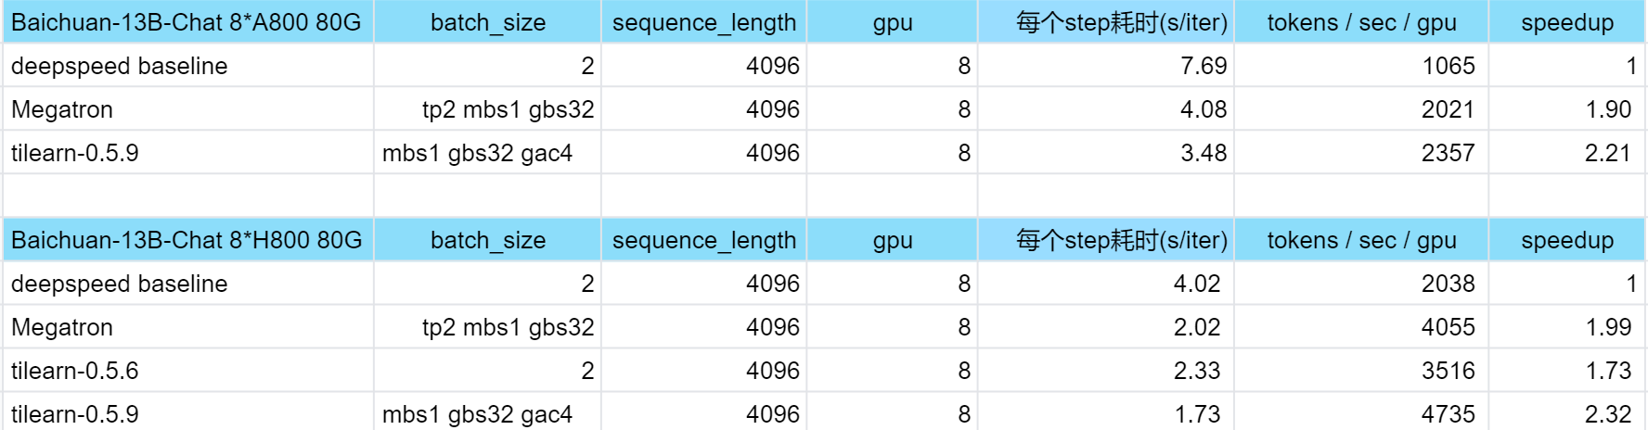Click the Baichuan-13B-Chat 8*A800 80G header cell
This screenshot has width=1648, height=430.
pyautogui.click(x=187, y=22)
